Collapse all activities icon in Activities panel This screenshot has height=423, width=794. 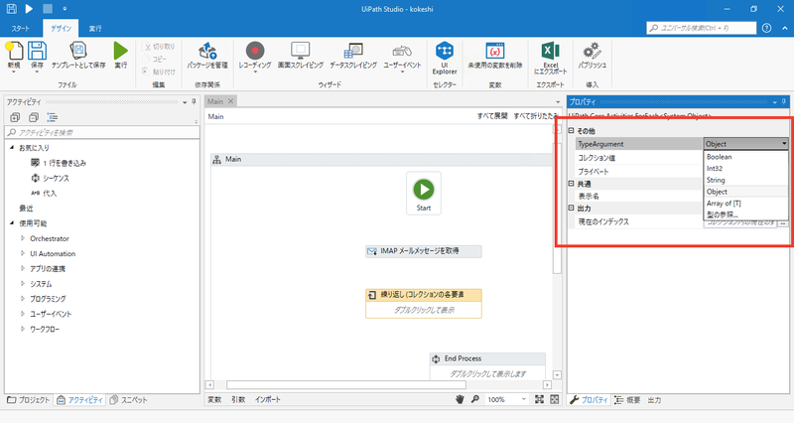[x=34, y=117]
